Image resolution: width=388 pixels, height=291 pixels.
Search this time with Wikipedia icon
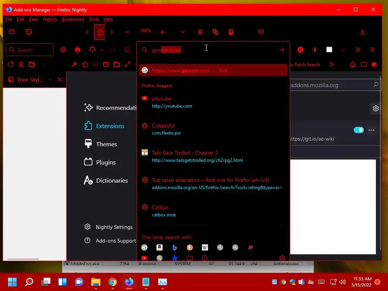point(205,247)
